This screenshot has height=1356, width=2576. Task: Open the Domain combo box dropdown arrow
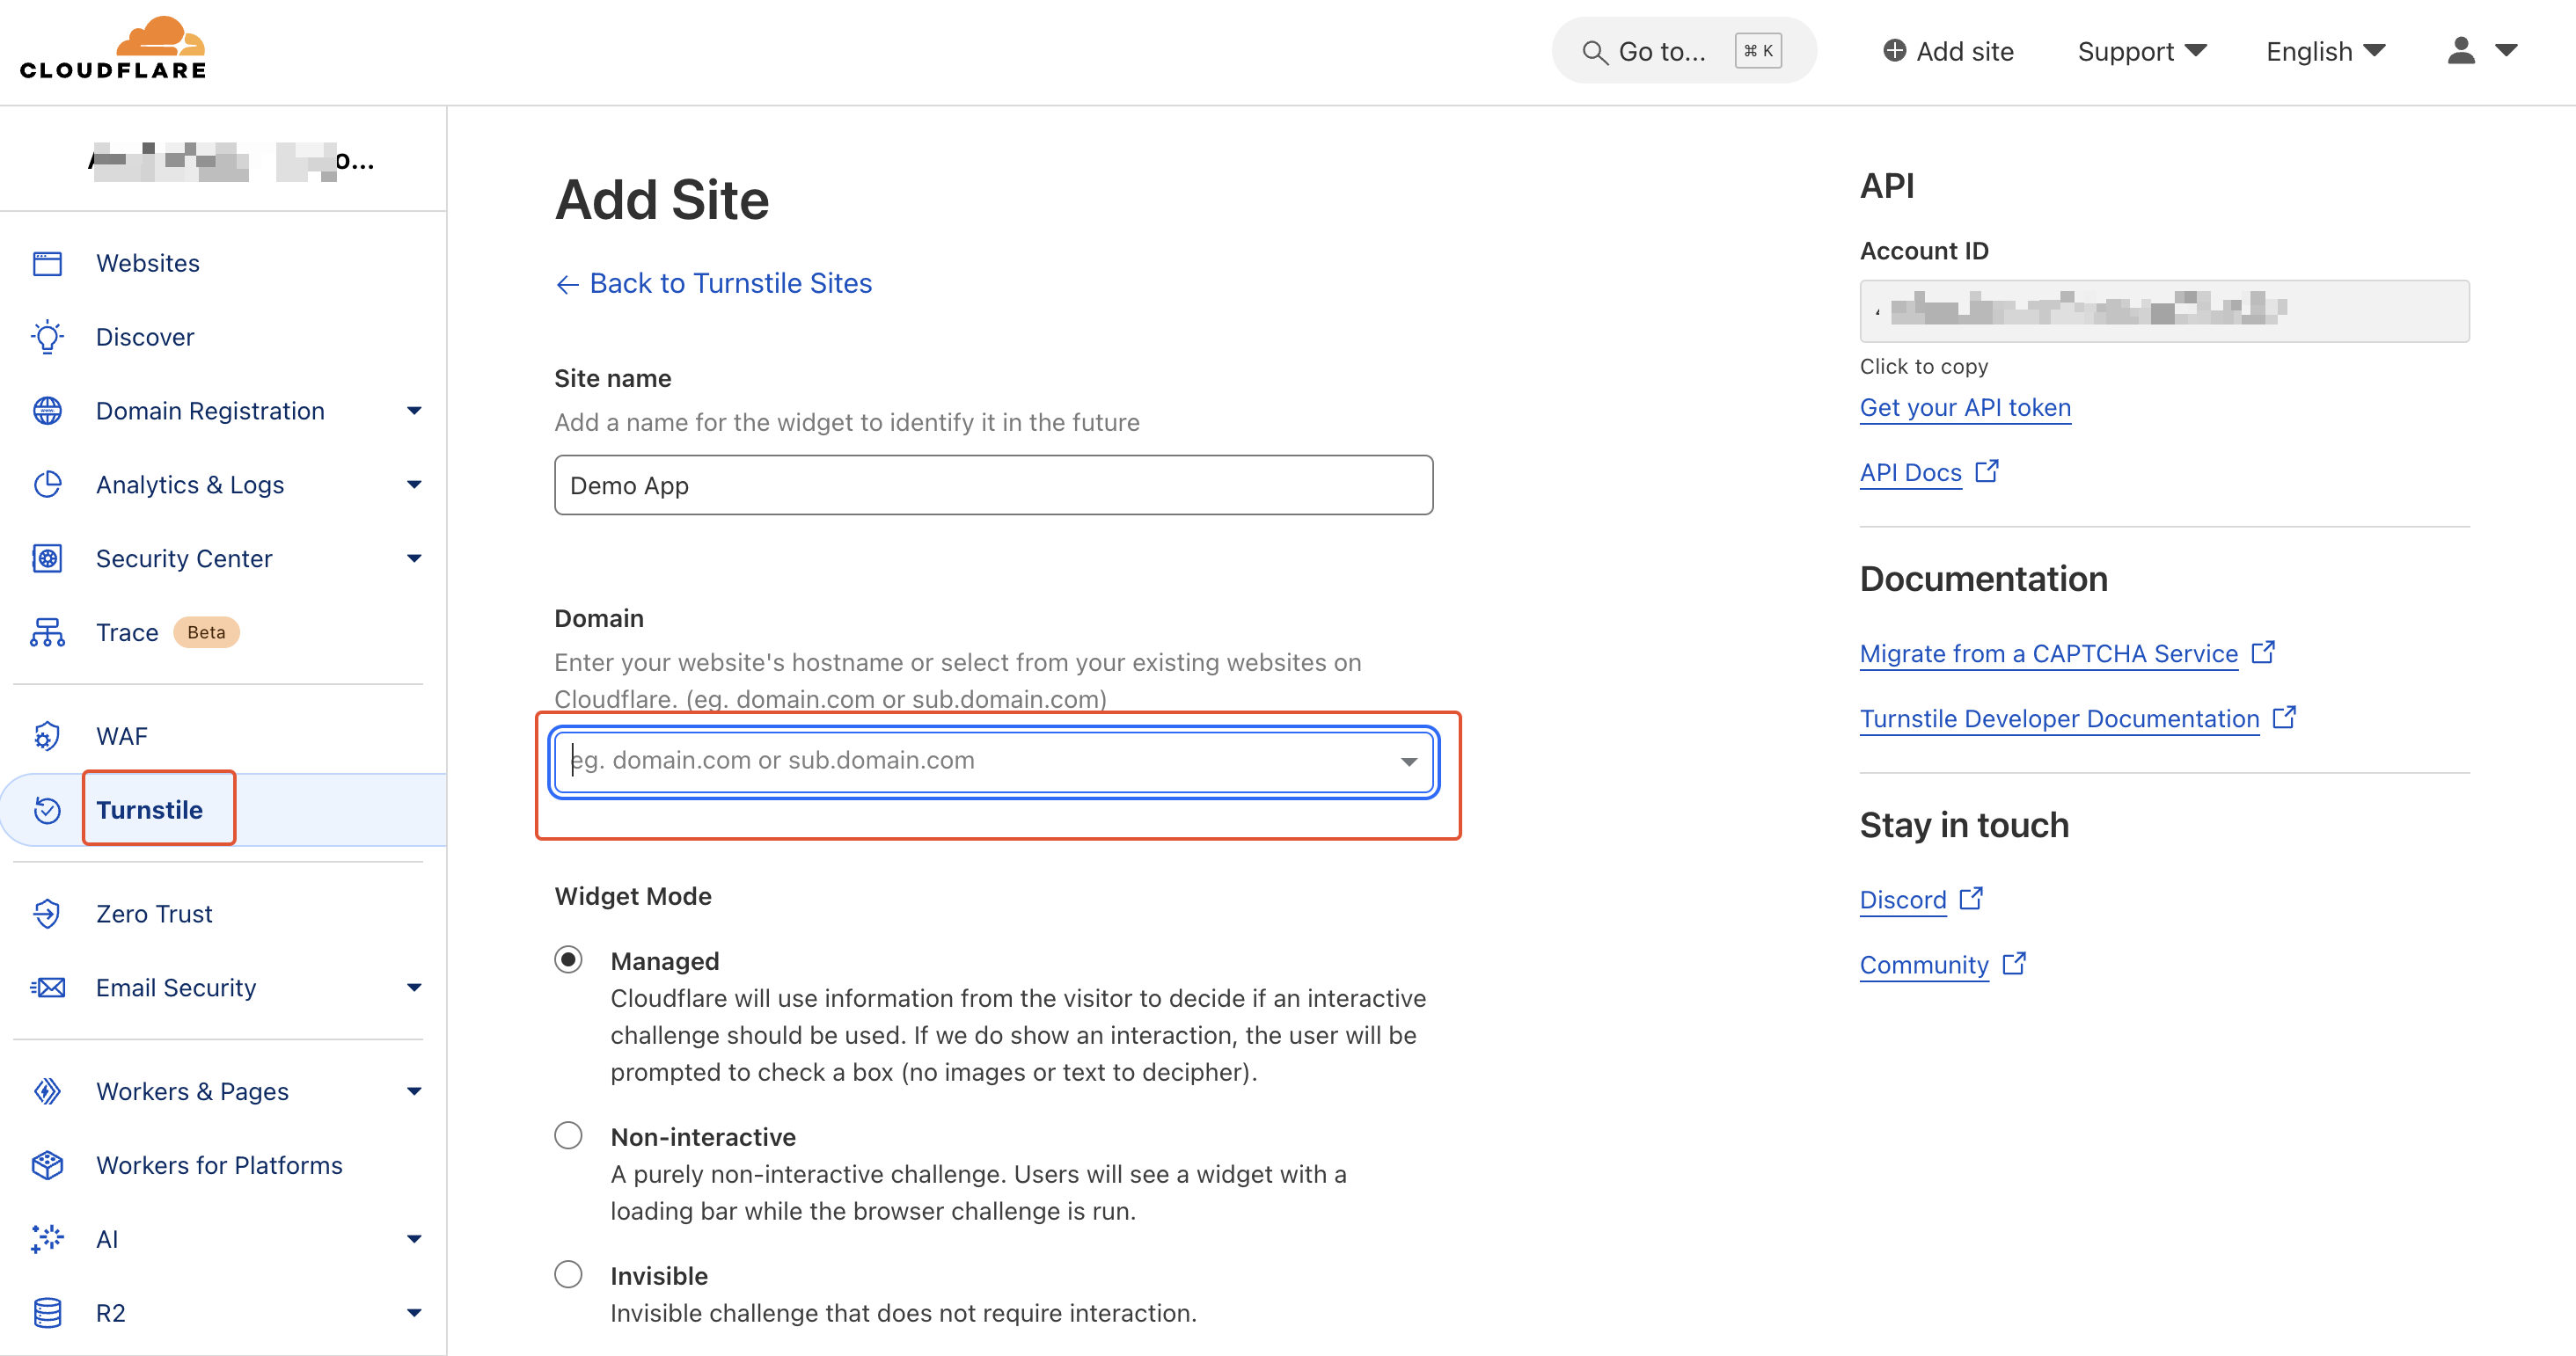tap(1408, 762)
